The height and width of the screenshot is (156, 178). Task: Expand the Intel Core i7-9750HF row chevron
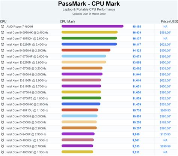pyautogui.click(x=3, y=56)
